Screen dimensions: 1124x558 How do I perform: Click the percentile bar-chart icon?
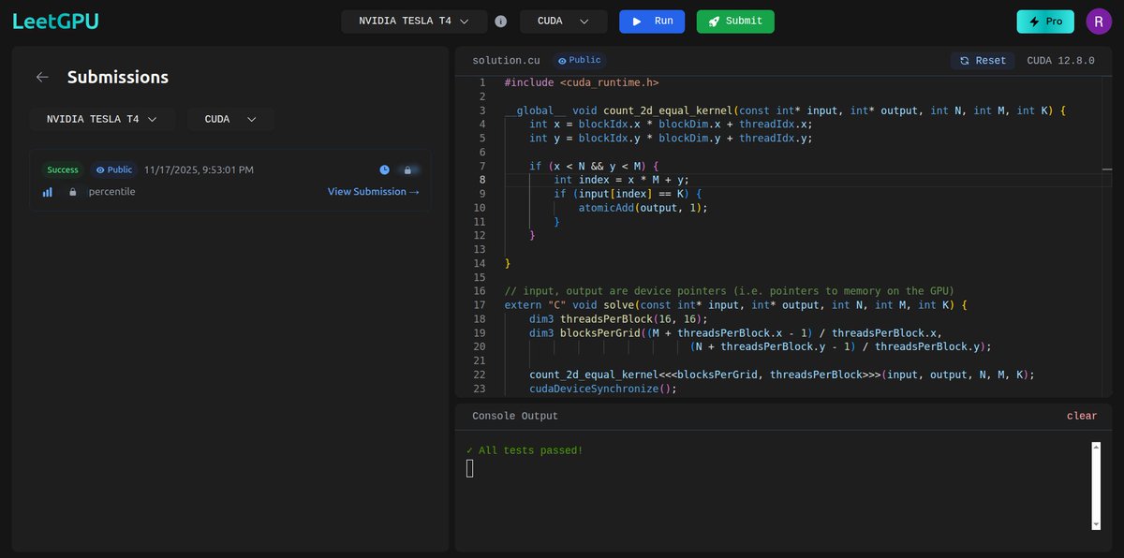(x=49, y=192)
